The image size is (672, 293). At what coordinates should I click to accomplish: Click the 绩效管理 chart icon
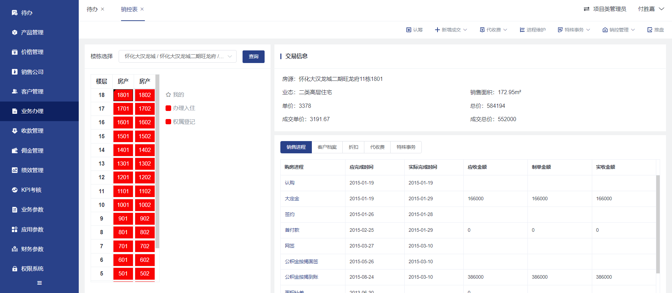click(x=15, y=170)
